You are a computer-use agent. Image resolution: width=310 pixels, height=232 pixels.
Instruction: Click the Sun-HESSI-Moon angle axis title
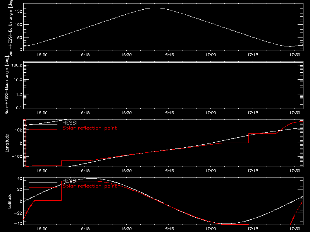pos(7,85)
